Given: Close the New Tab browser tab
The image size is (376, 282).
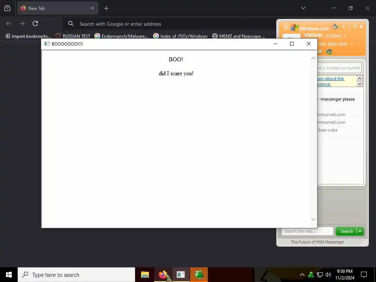Looking at the screenshot, I should (x=92, y=8).
